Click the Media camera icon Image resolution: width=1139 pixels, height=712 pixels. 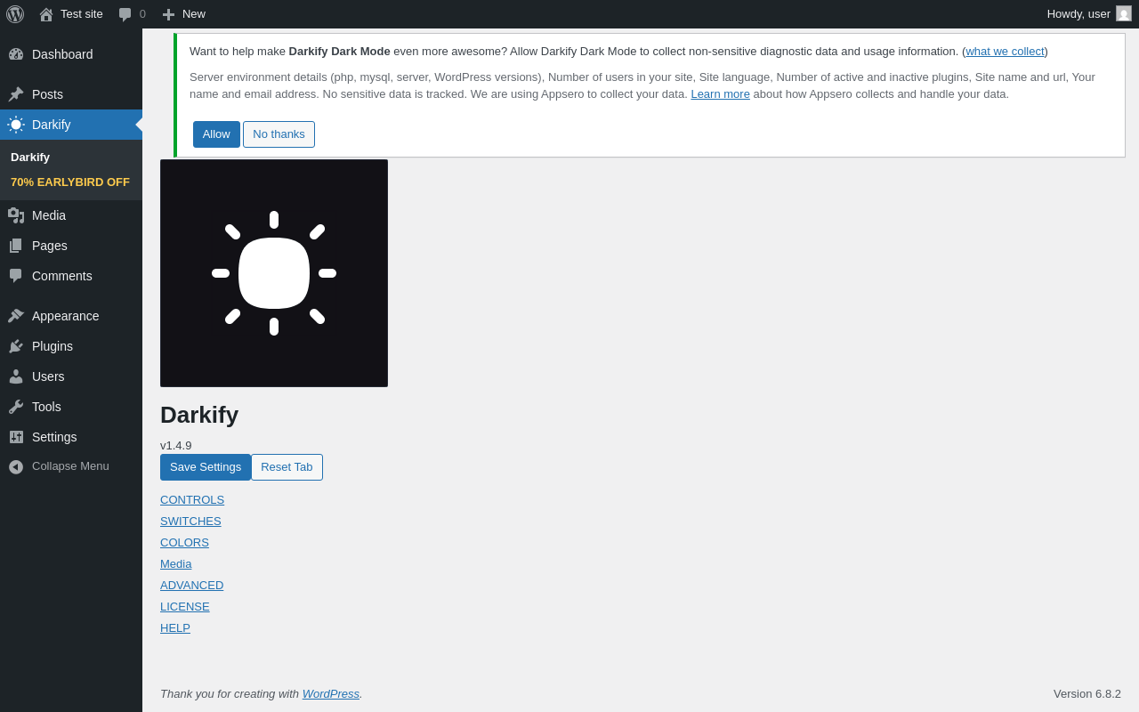point(16,215)
